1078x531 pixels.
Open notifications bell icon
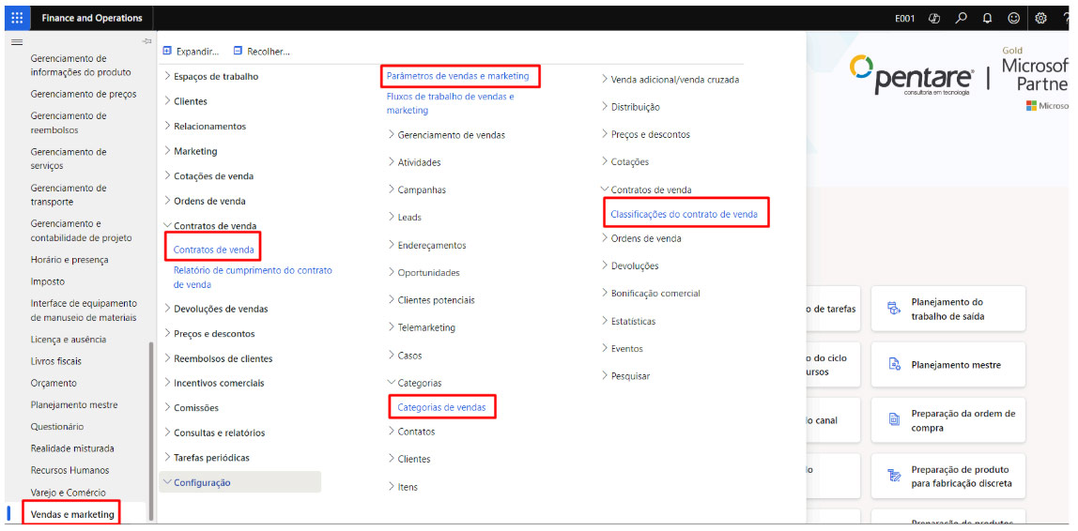coord(987,18)
